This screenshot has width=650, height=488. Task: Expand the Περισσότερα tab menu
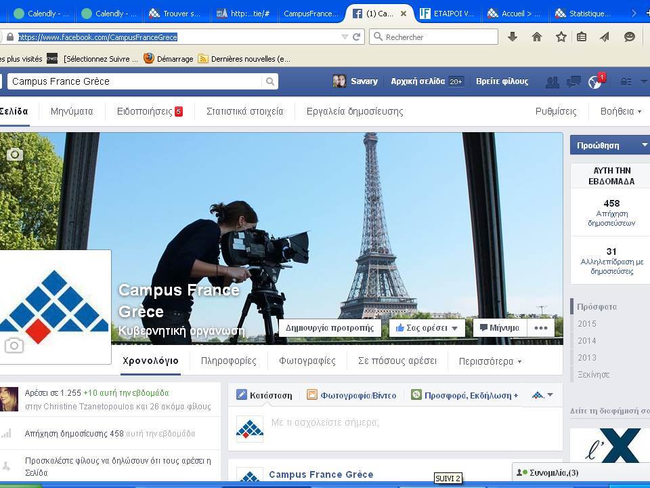[x=490, y=361]
